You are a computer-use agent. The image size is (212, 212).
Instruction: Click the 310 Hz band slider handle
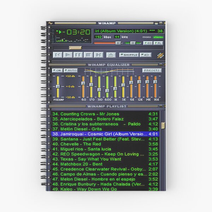pyautogui.click(x=99, y=89)
